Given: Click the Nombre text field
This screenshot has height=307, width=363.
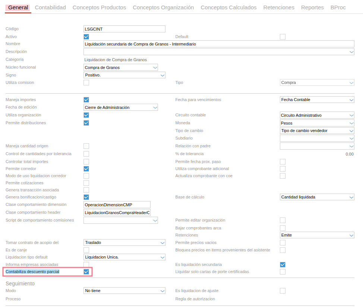Looking at the screenshot, I should click(218, 44).
